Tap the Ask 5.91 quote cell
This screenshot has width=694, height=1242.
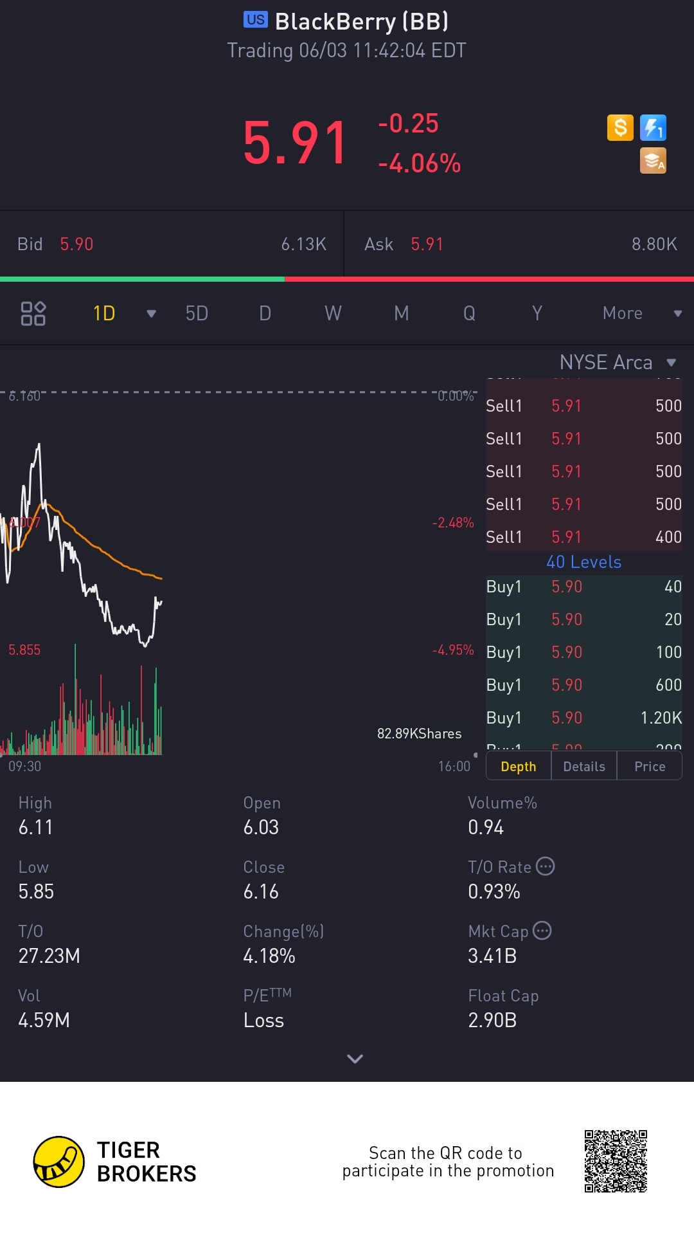(520, 244)
